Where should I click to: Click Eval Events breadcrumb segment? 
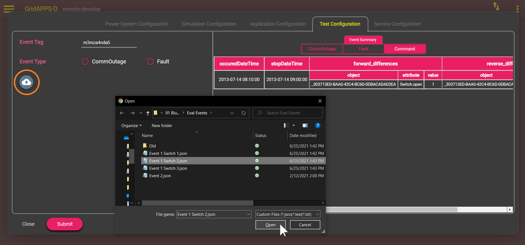coord(197,113)
